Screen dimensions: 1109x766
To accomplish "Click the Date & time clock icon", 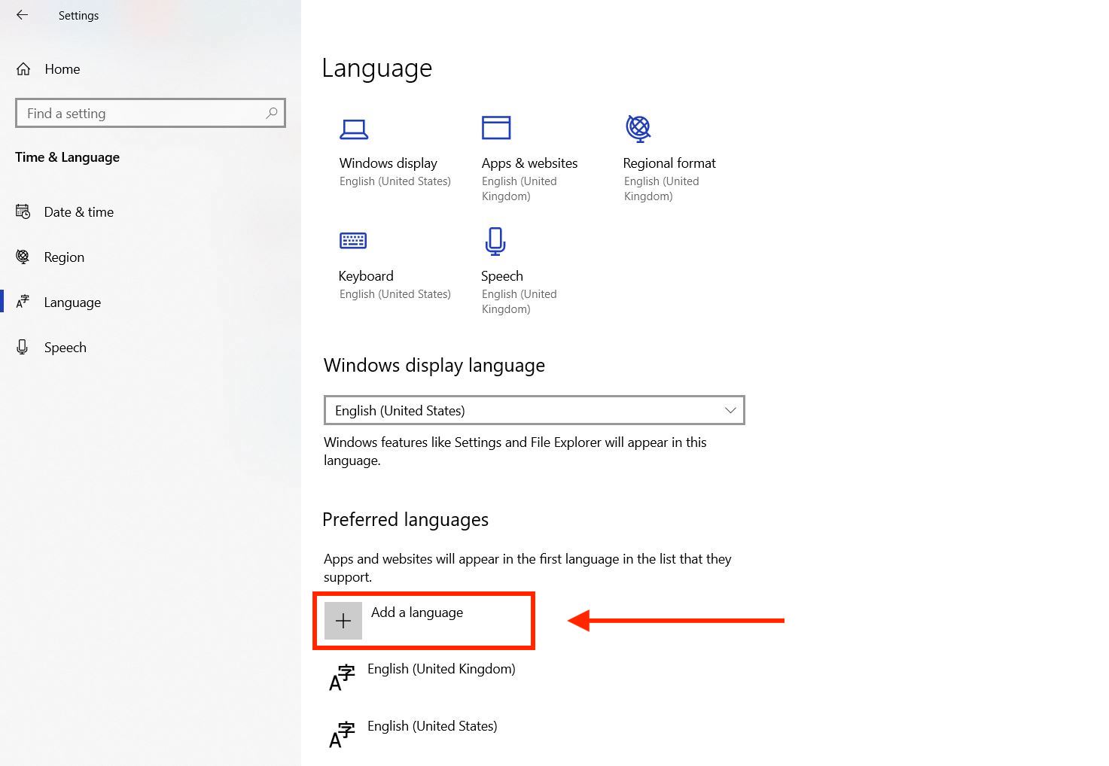I will coord(23,211).
